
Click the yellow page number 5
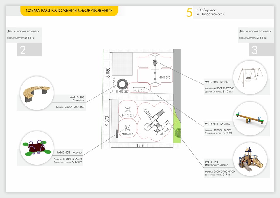tap(189, 13)
